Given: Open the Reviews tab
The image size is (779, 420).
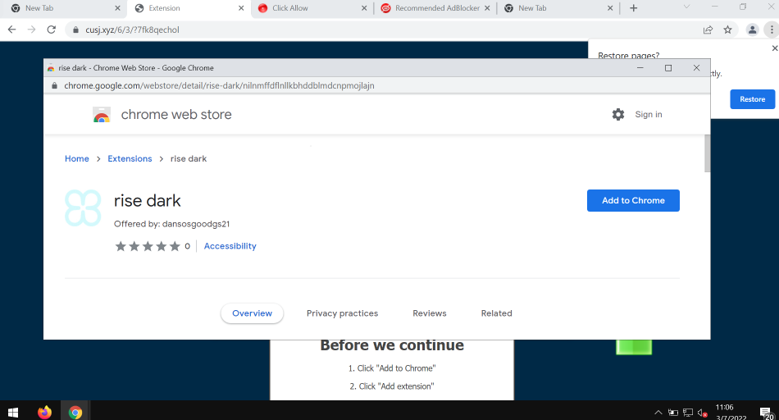Looking at the screenshot, I should pos(429,313).
